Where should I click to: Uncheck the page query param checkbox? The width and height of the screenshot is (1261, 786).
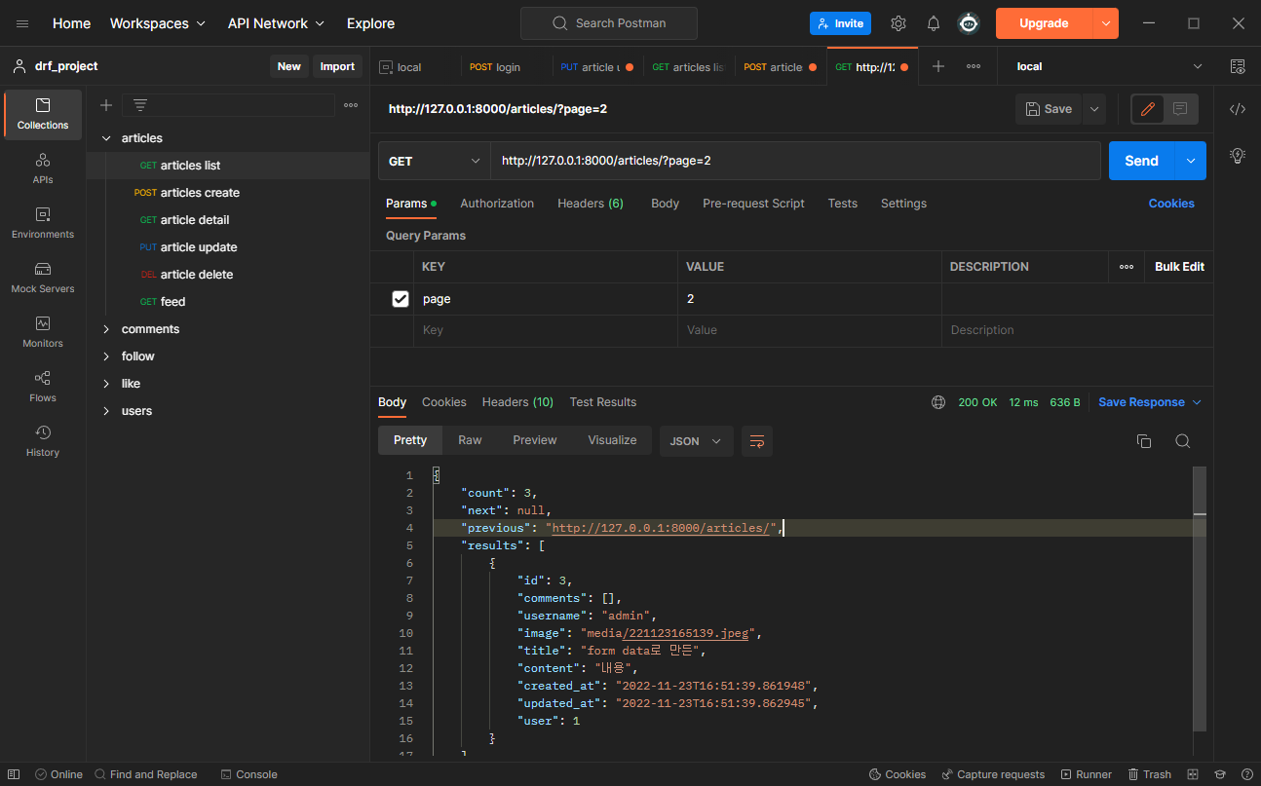click(x=401, y=299)
